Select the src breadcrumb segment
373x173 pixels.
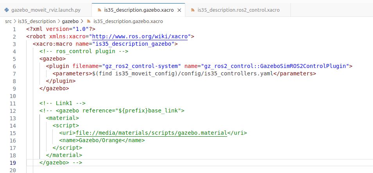click(x=8, y=21)
